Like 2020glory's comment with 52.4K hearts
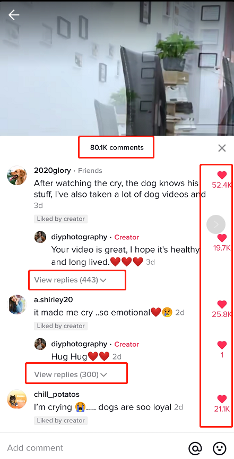234x459 pixels. (x=222, y=176)
